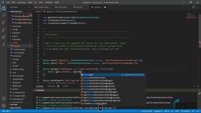201x113 pixels.
Task: Expand the NPM SCRIPTS section
Action: coord(20,108)
